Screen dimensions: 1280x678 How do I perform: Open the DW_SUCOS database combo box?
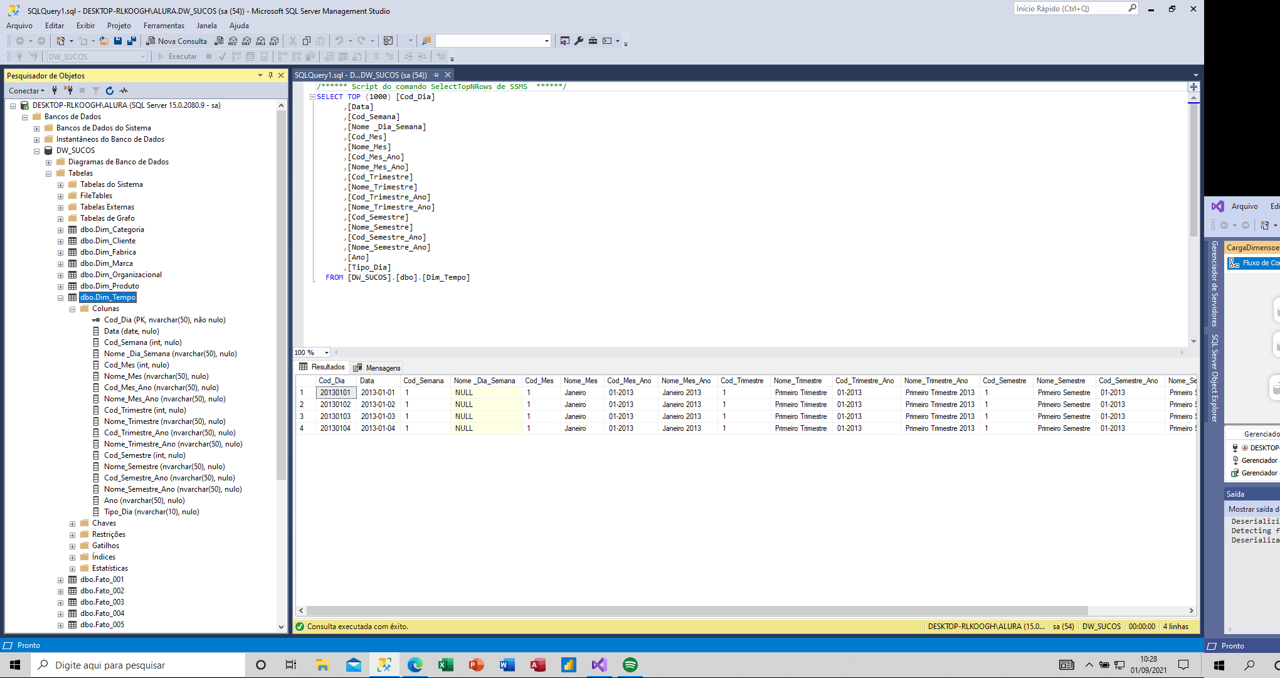[97, 56]
